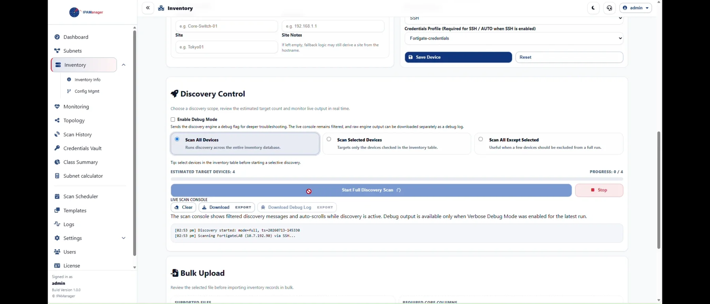Click the Subnet calculator icon

point(57,176)
